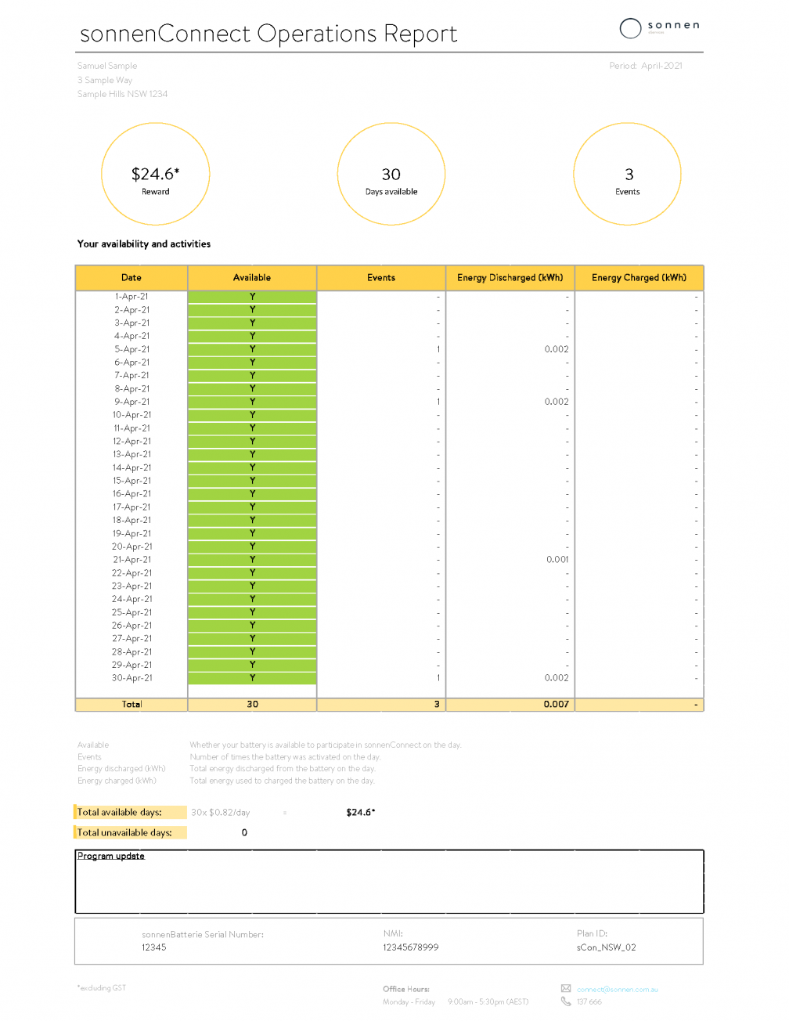The image size is (789, 1021).
Task: Open the connect@sonnen.com.au email link
Action: point(618,989)
